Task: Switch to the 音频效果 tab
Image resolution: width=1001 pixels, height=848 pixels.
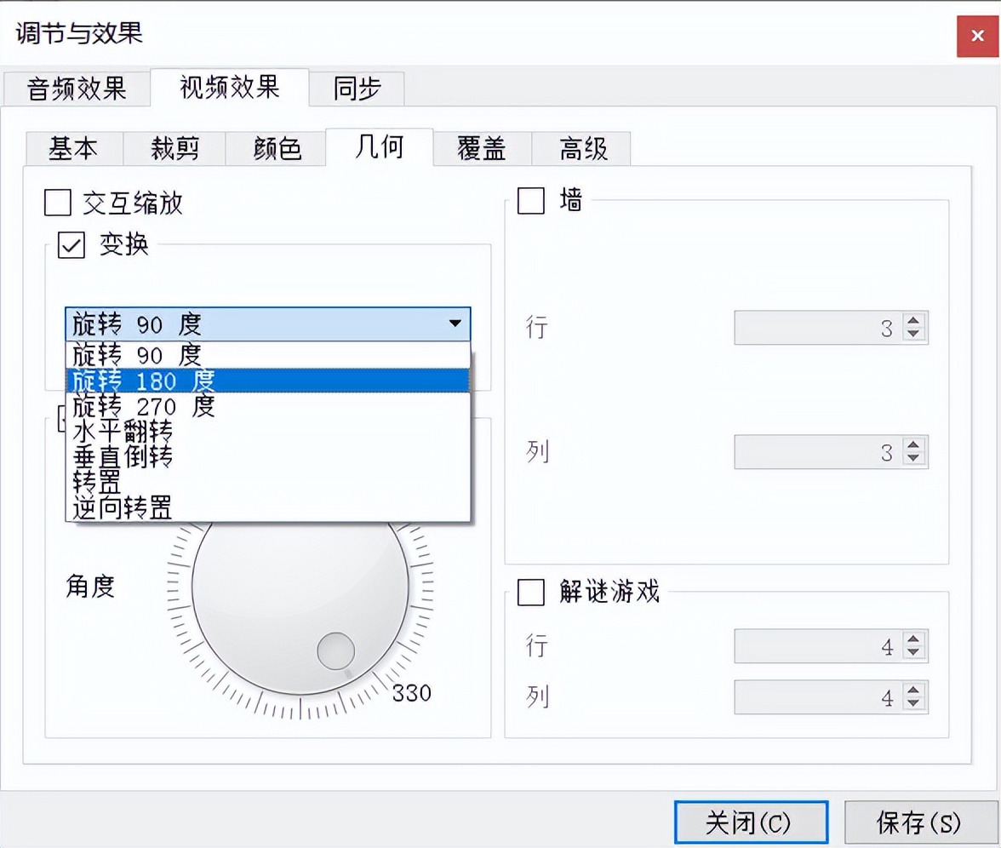Action: pos(75,87)
